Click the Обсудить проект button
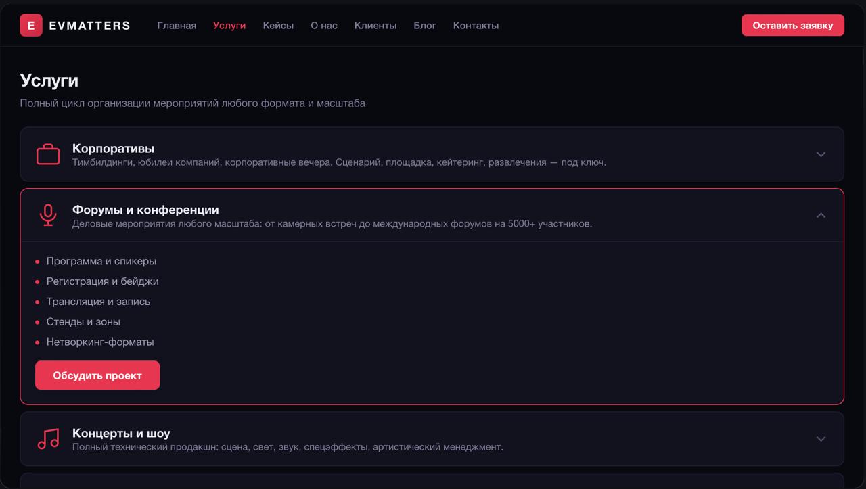Viewport: 866px width, 489px height. point(97,375)
